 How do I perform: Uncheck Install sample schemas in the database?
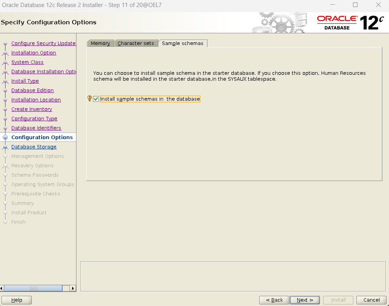96,99
